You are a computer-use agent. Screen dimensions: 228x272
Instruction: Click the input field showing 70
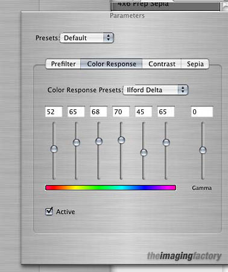coord(121,112)
